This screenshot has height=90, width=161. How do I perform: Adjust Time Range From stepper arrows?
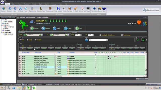(80, 35)
